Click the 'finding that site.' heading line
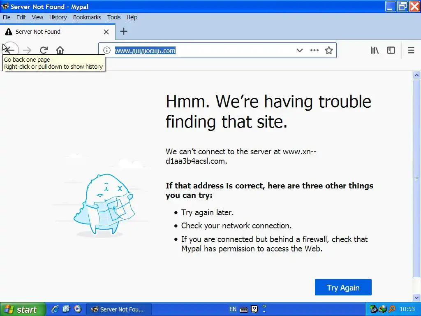The width and height of the screenshot is (421, 316). pos(227,122)
